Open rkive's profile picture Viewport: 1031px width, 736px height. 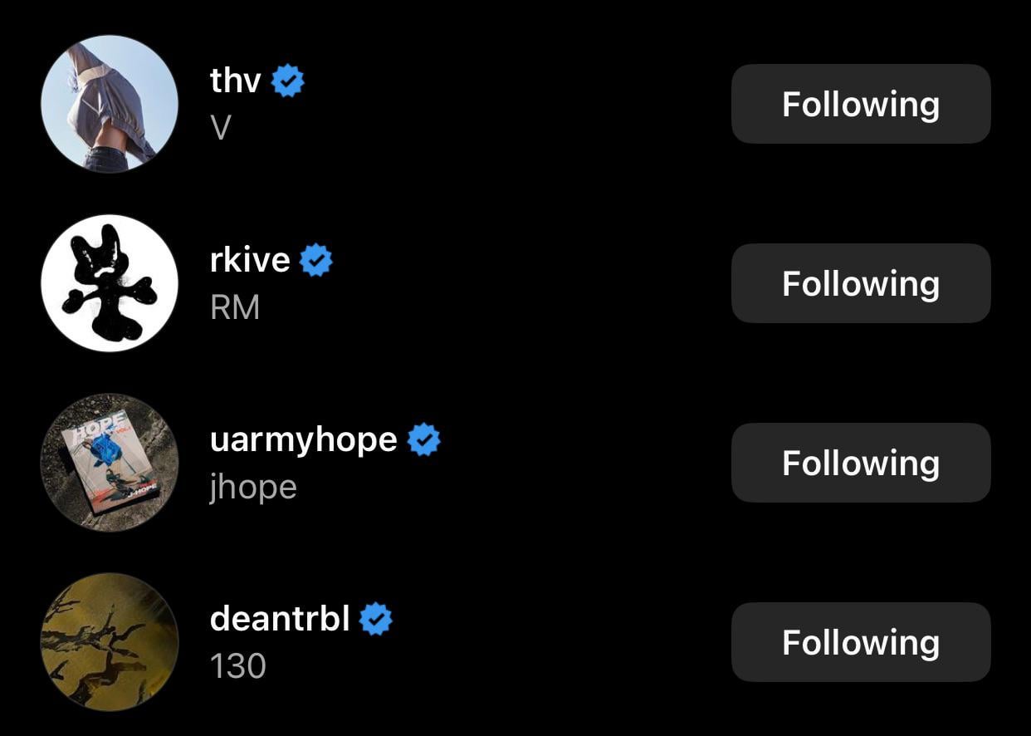pos(110,283)
